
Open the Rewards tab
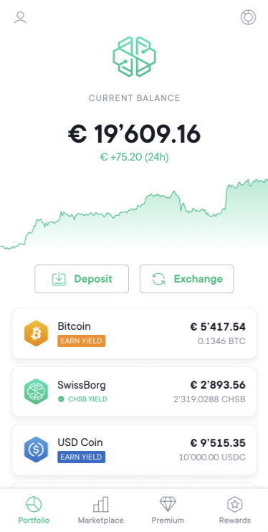235,510
